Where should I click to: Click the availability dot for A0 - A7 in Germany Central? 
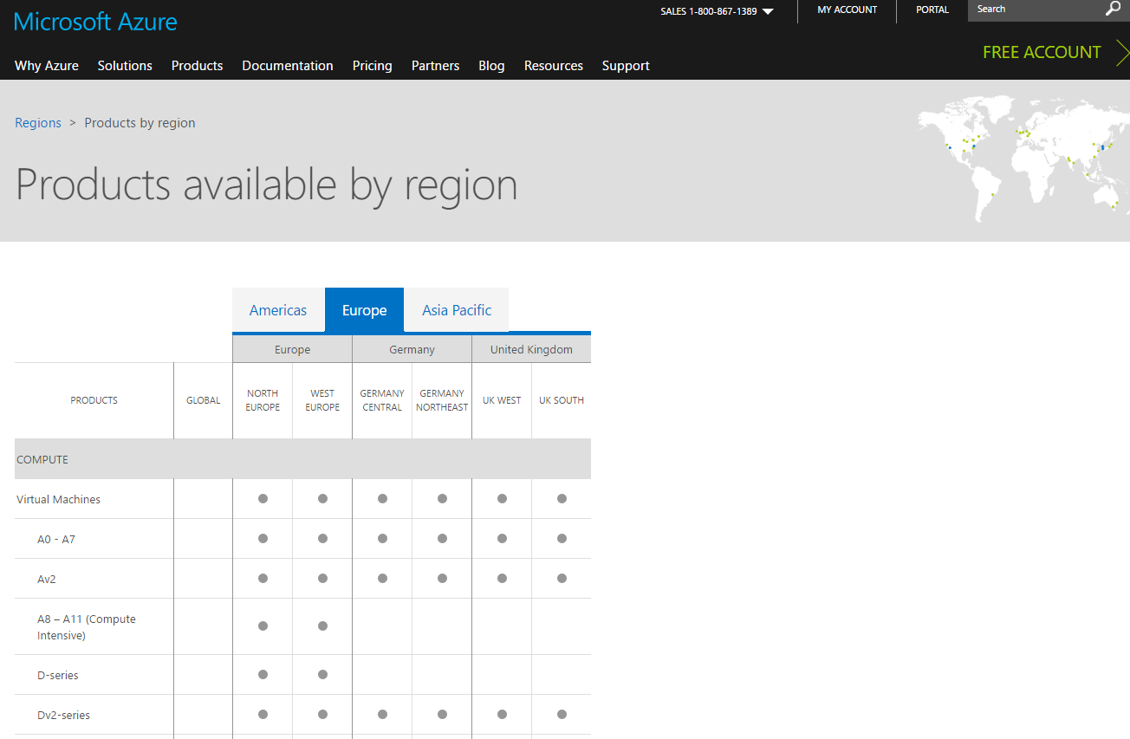coord(381,538)
